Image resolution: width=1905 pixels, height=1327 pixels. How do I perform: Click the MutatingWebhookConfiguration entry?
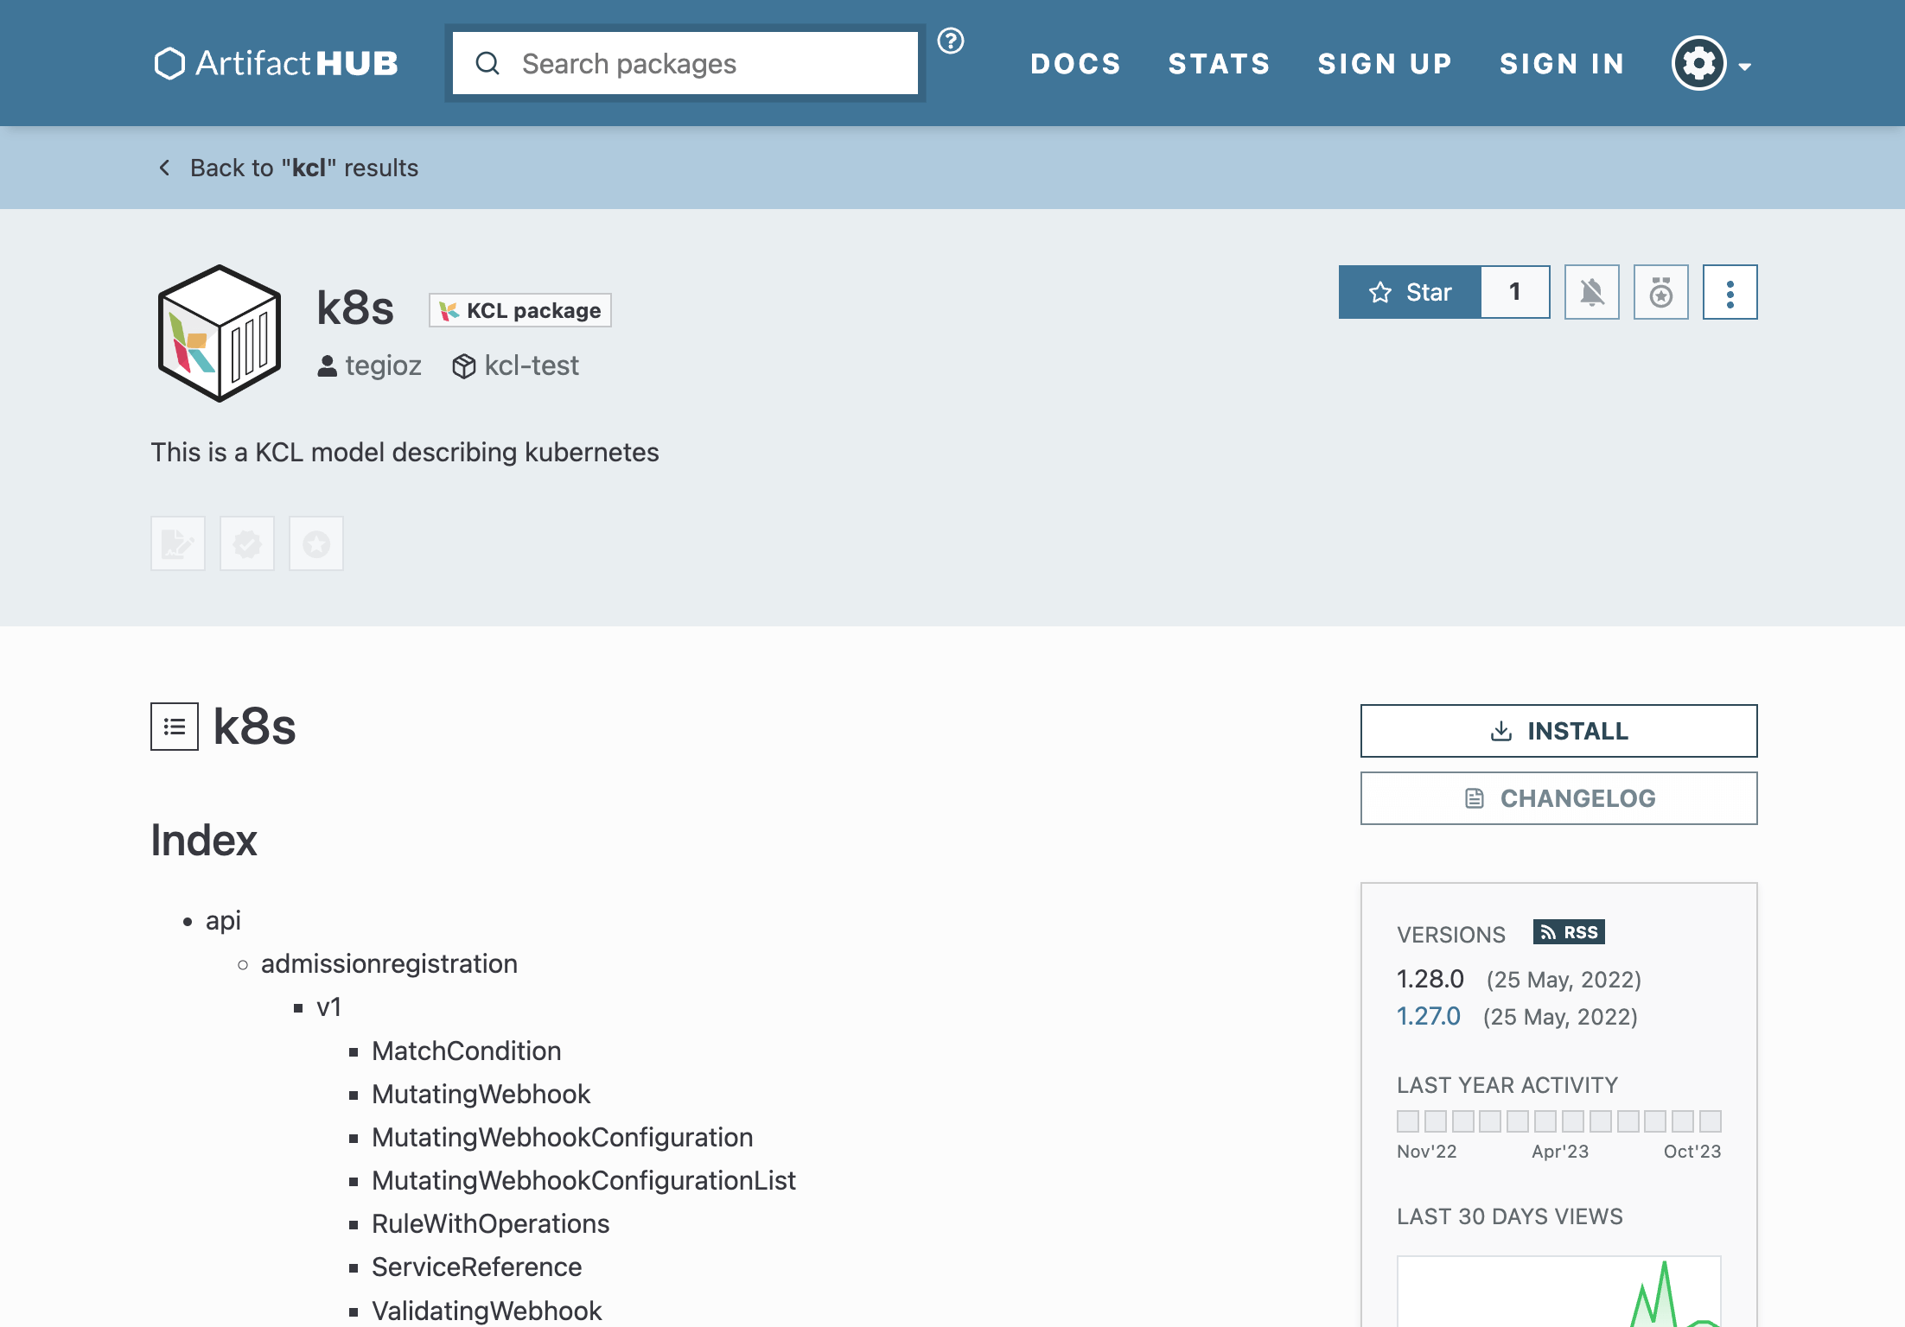563,1137
